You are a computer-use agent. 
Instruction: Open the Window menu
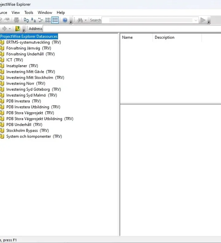point(45,13)
